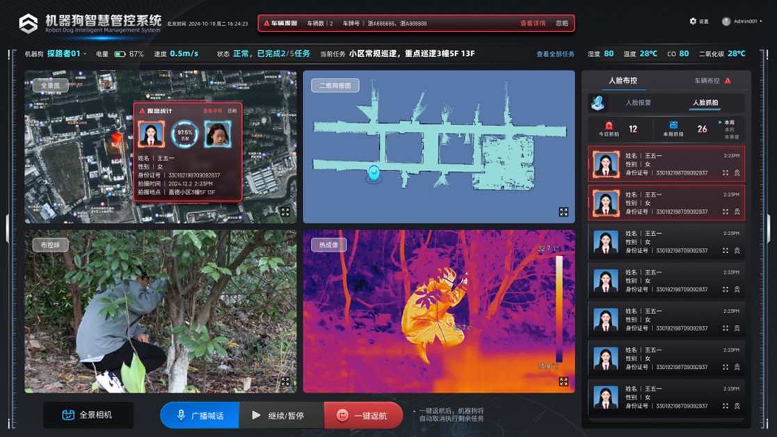Click fullscreen icon on bottom face capture card
Image resolution: width=777 pixels, height=437 pixels.
coord(726,406)
